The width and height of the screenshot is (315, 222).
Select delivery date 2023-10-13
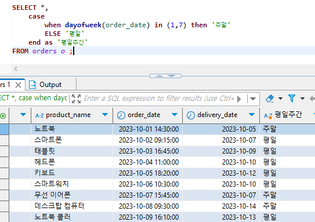coord(221,217)
